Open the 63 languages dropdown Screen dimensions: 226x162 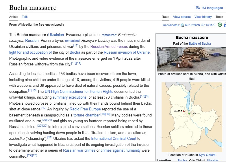212,8
